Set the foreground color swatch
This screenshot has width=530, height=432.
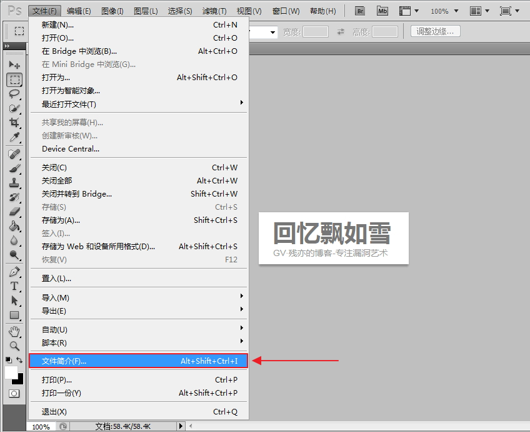click(11, 372)
